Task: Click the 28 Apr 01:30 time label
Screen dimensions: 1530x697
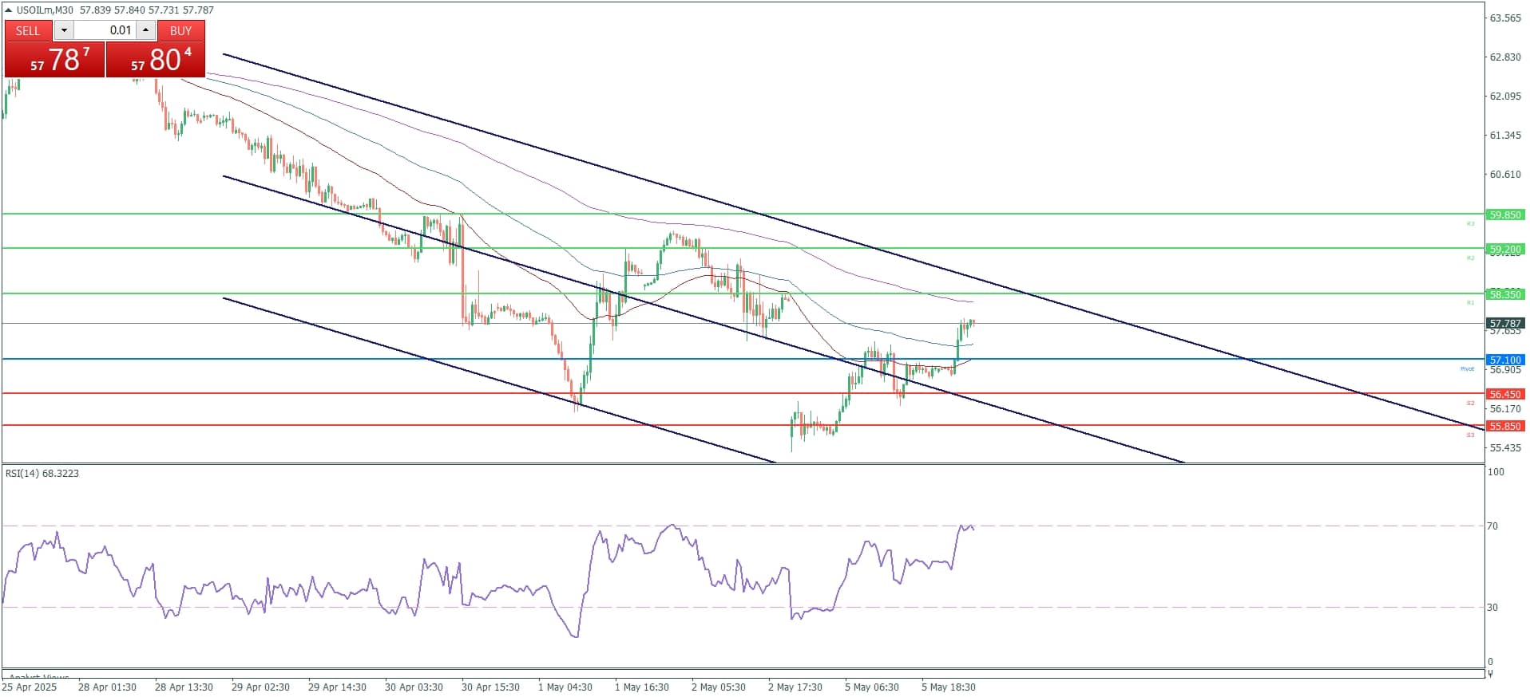Action: coord(107,687)
